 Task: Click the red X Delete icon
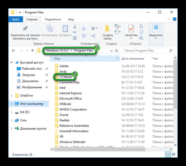[x=93, y=28]
